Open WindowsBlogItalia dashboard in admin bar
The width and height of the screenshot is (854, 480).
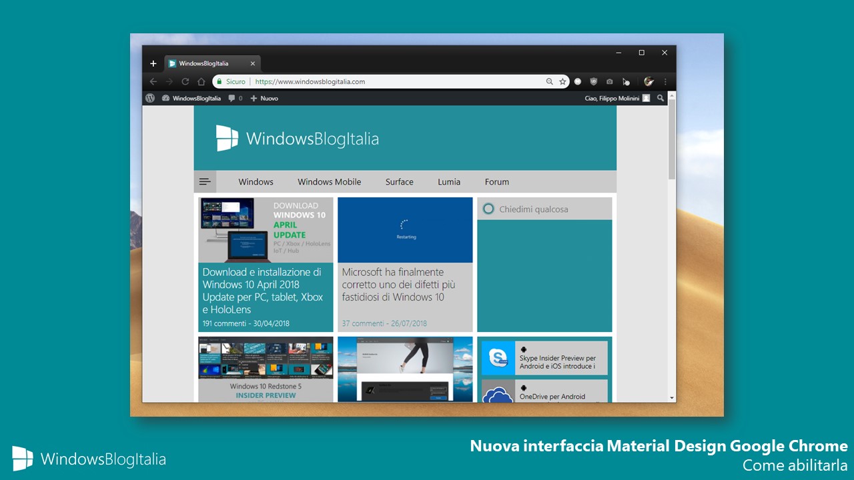[191, 98]
